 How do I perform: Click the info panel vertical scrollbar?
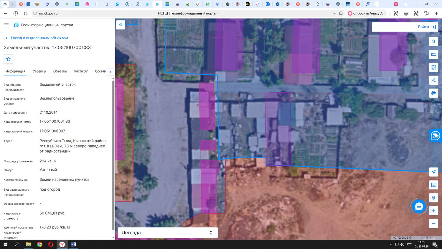113,155
